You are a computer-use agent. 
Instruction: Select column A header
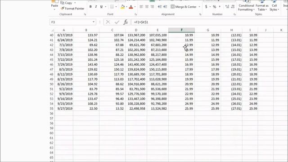pos(64,30)
